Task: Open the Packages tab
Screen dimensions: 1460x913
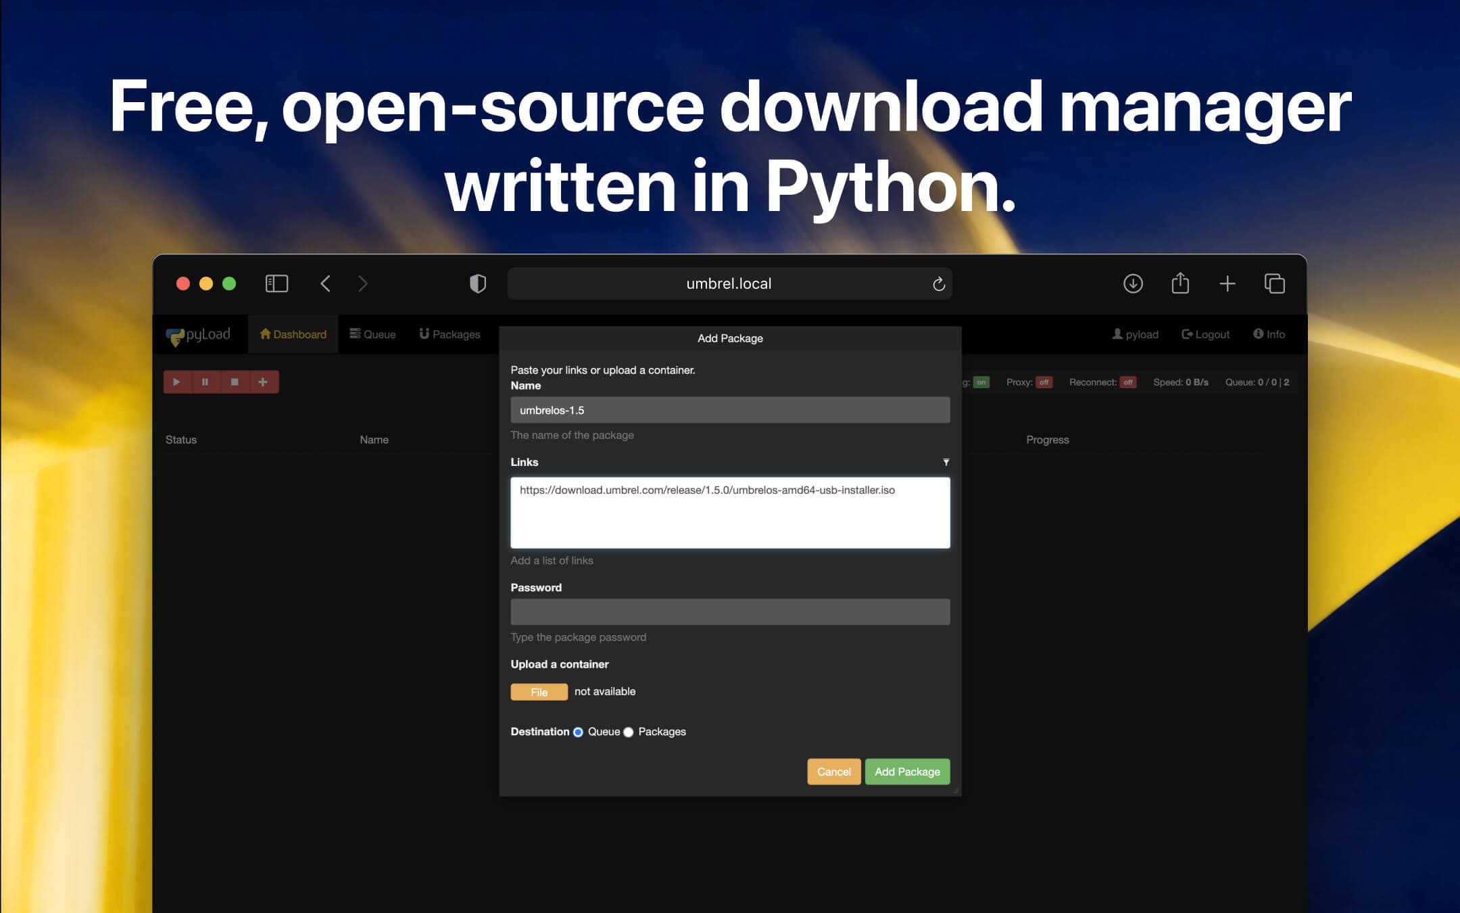Action: (x=449, y=333)
